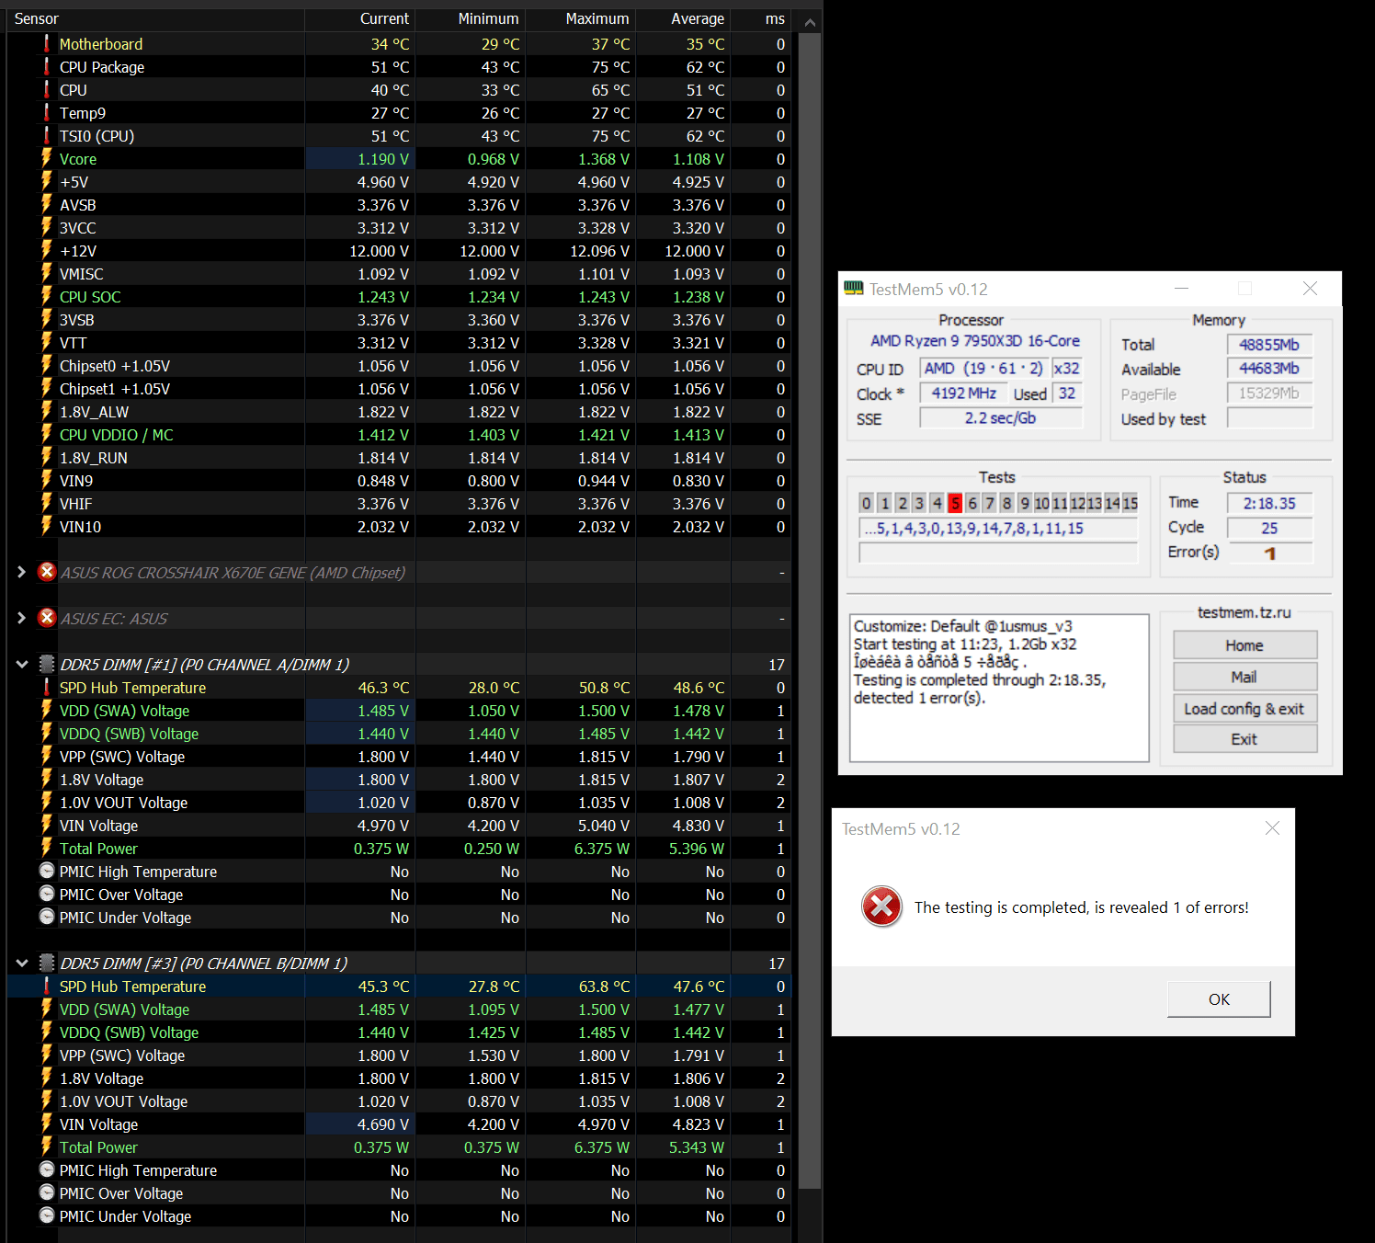Screen dimensions: 1375x1243
Task: Click the red test 5 indicator box
Action: [x=955, y=503]
